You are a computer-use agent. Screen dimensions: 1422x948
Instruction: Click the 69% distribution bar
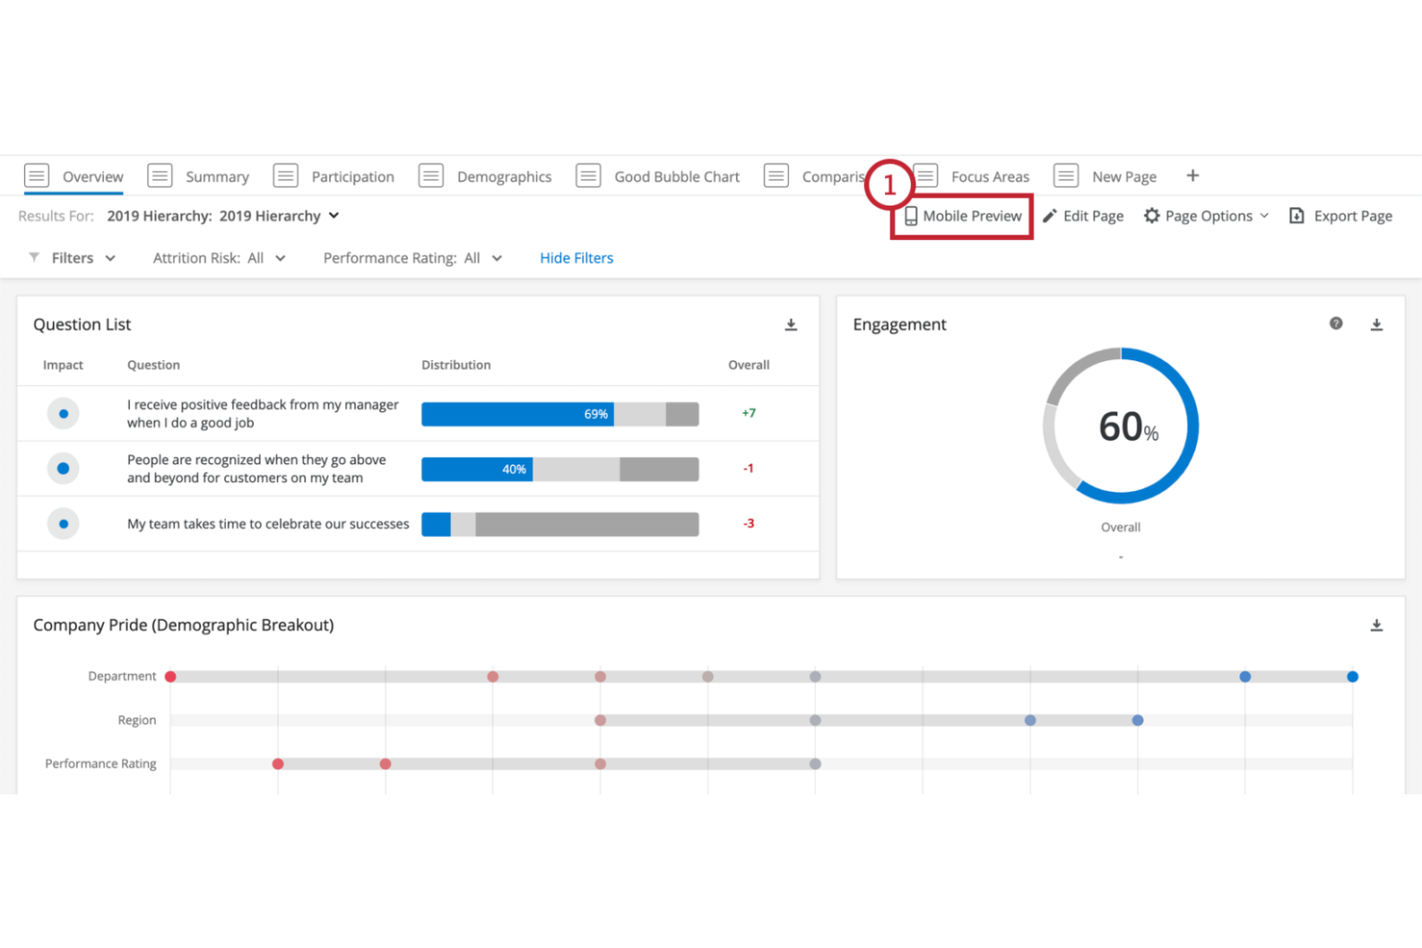coord(560,414)
